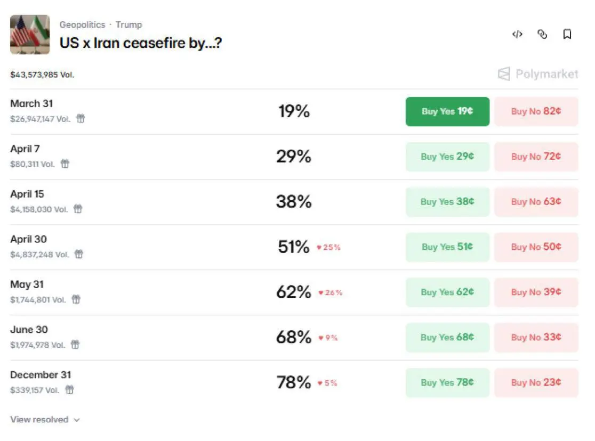Bookmark this ceasefire market

[x=567, y=35]
